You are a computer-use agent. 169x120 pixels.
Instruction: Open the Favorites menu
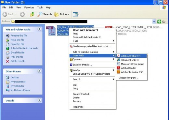(29, 7)
